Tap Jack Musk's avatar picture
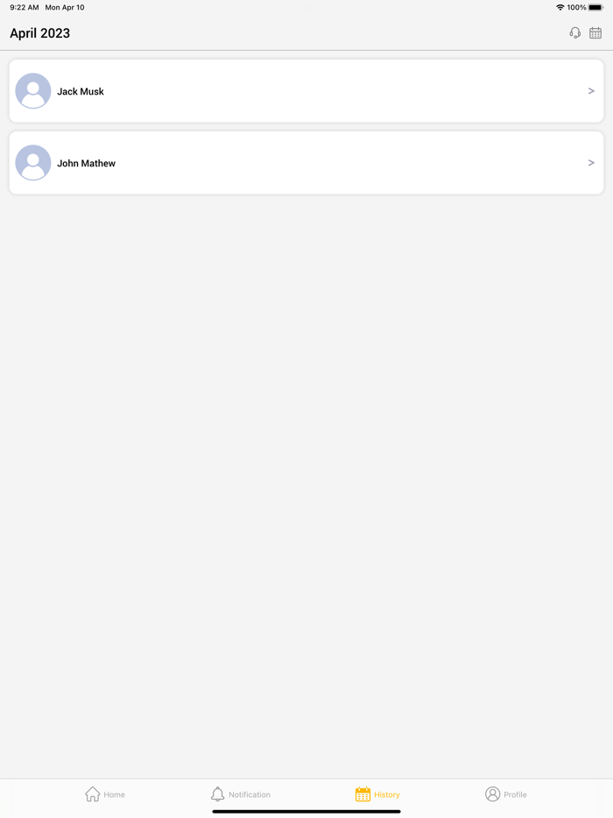The image size is (613, 818). tap(33, 91)
